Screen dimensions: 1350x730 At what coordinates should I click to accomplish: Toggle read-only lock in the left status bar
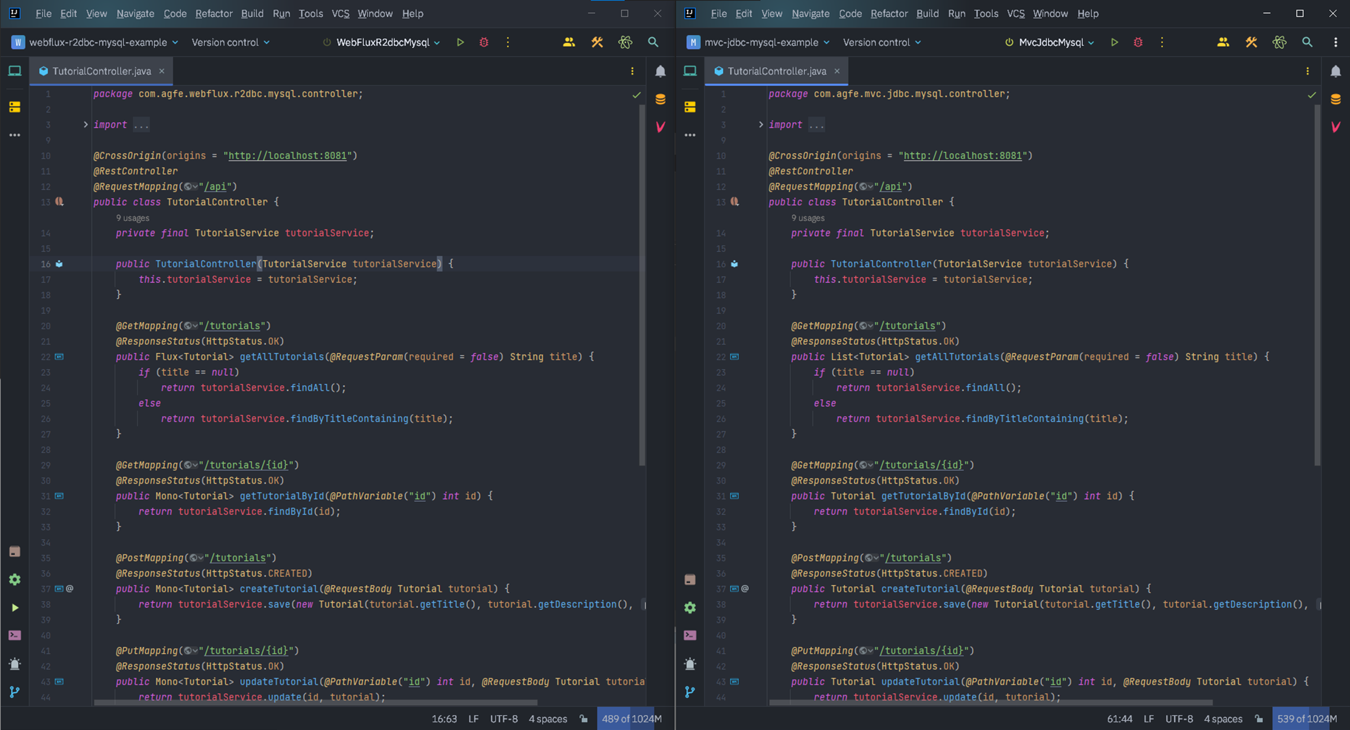(x=584, y=719)
